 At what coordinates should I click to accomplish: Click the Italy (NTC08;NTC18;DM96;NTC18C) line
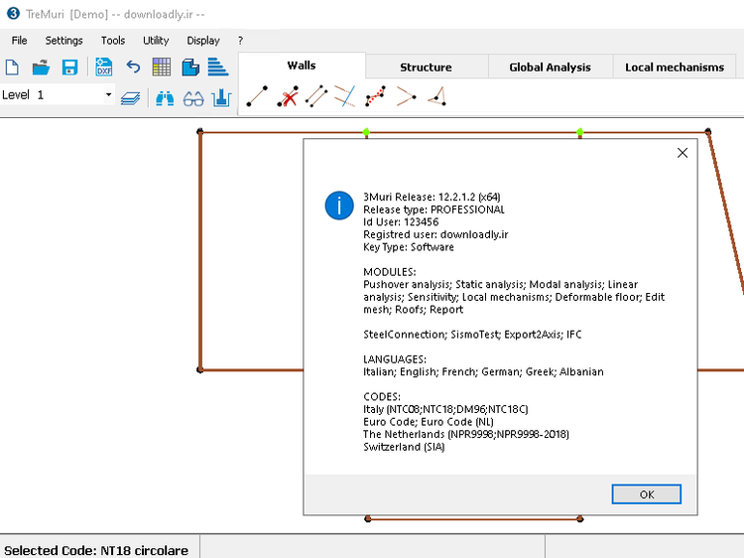point(445,409)
